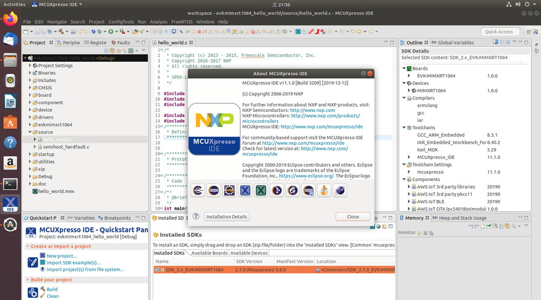The width and height of the screenshot is (541, 300).
Task: Expand the Project Settings tree node
Action: 30,65
